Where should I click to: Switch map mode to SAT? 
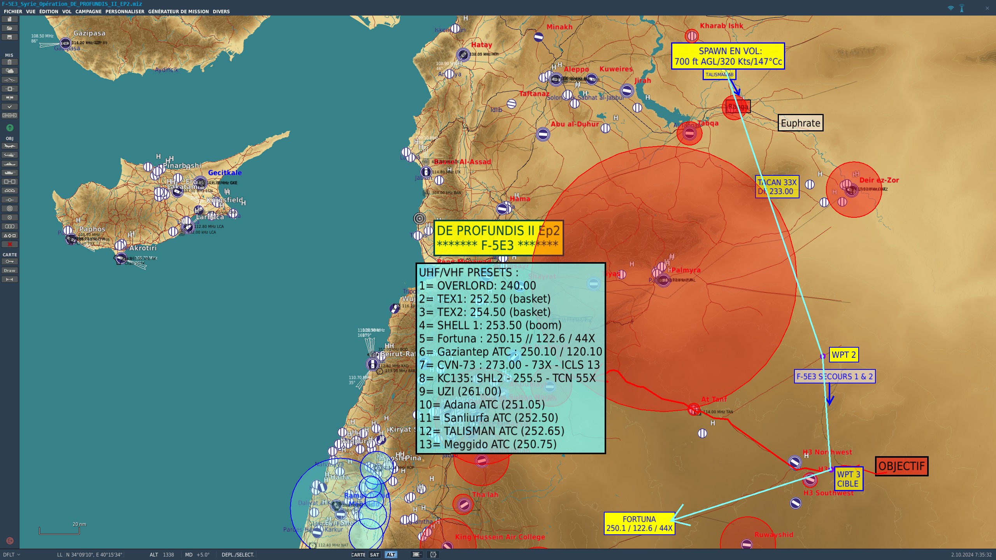pos(374,555)
